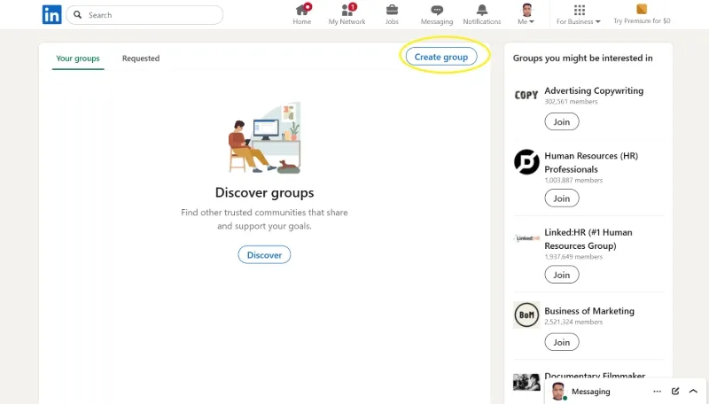709x404 pixels.
Task: Open the Linked:HR group link
Action: coord(588,239)
